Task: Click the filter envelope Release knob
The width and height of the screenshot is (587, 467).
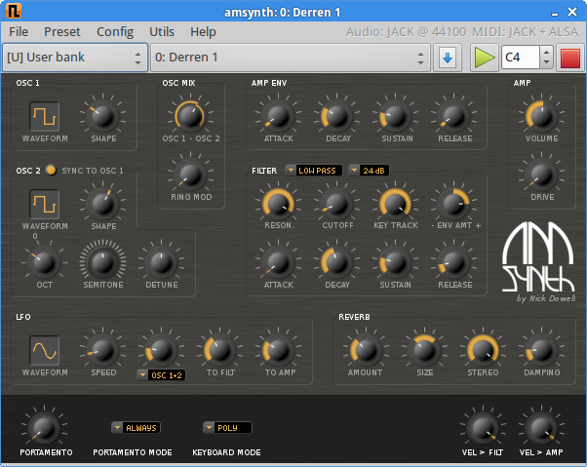Action: tap(453, 262)
